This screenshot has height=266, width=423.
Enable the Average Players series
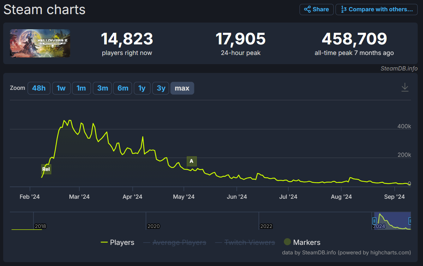pyautogui.click(x=175, y=242)
